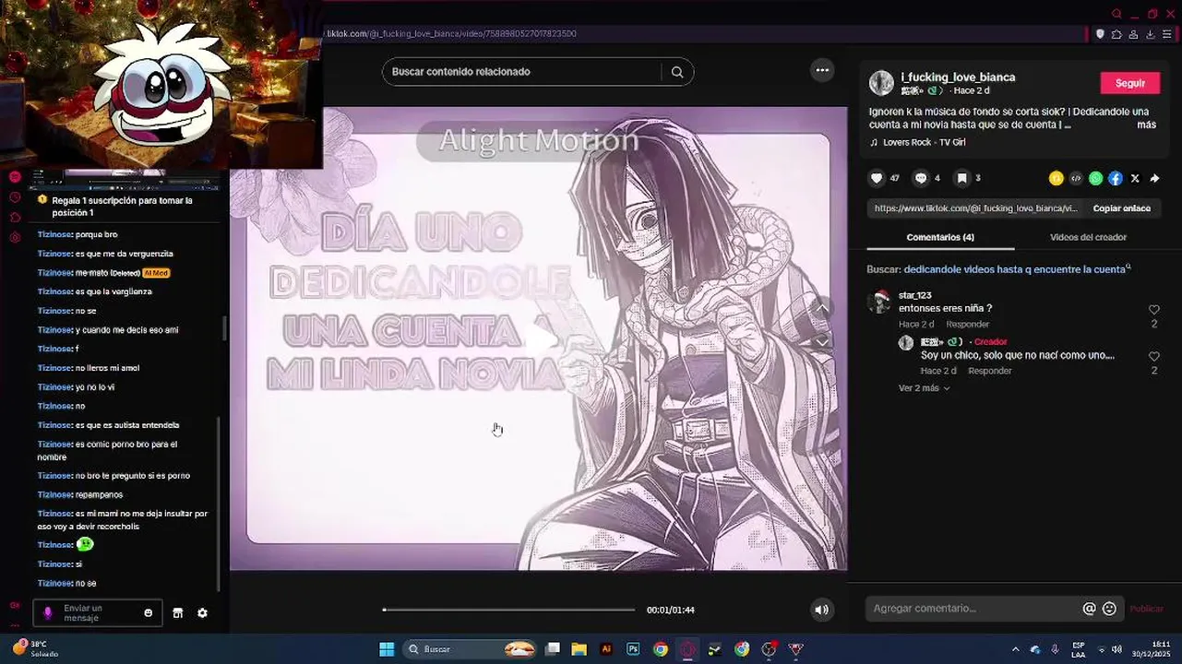Open emoji picker in stream chat
1182x664 pixels.
[x=148, y=613]
